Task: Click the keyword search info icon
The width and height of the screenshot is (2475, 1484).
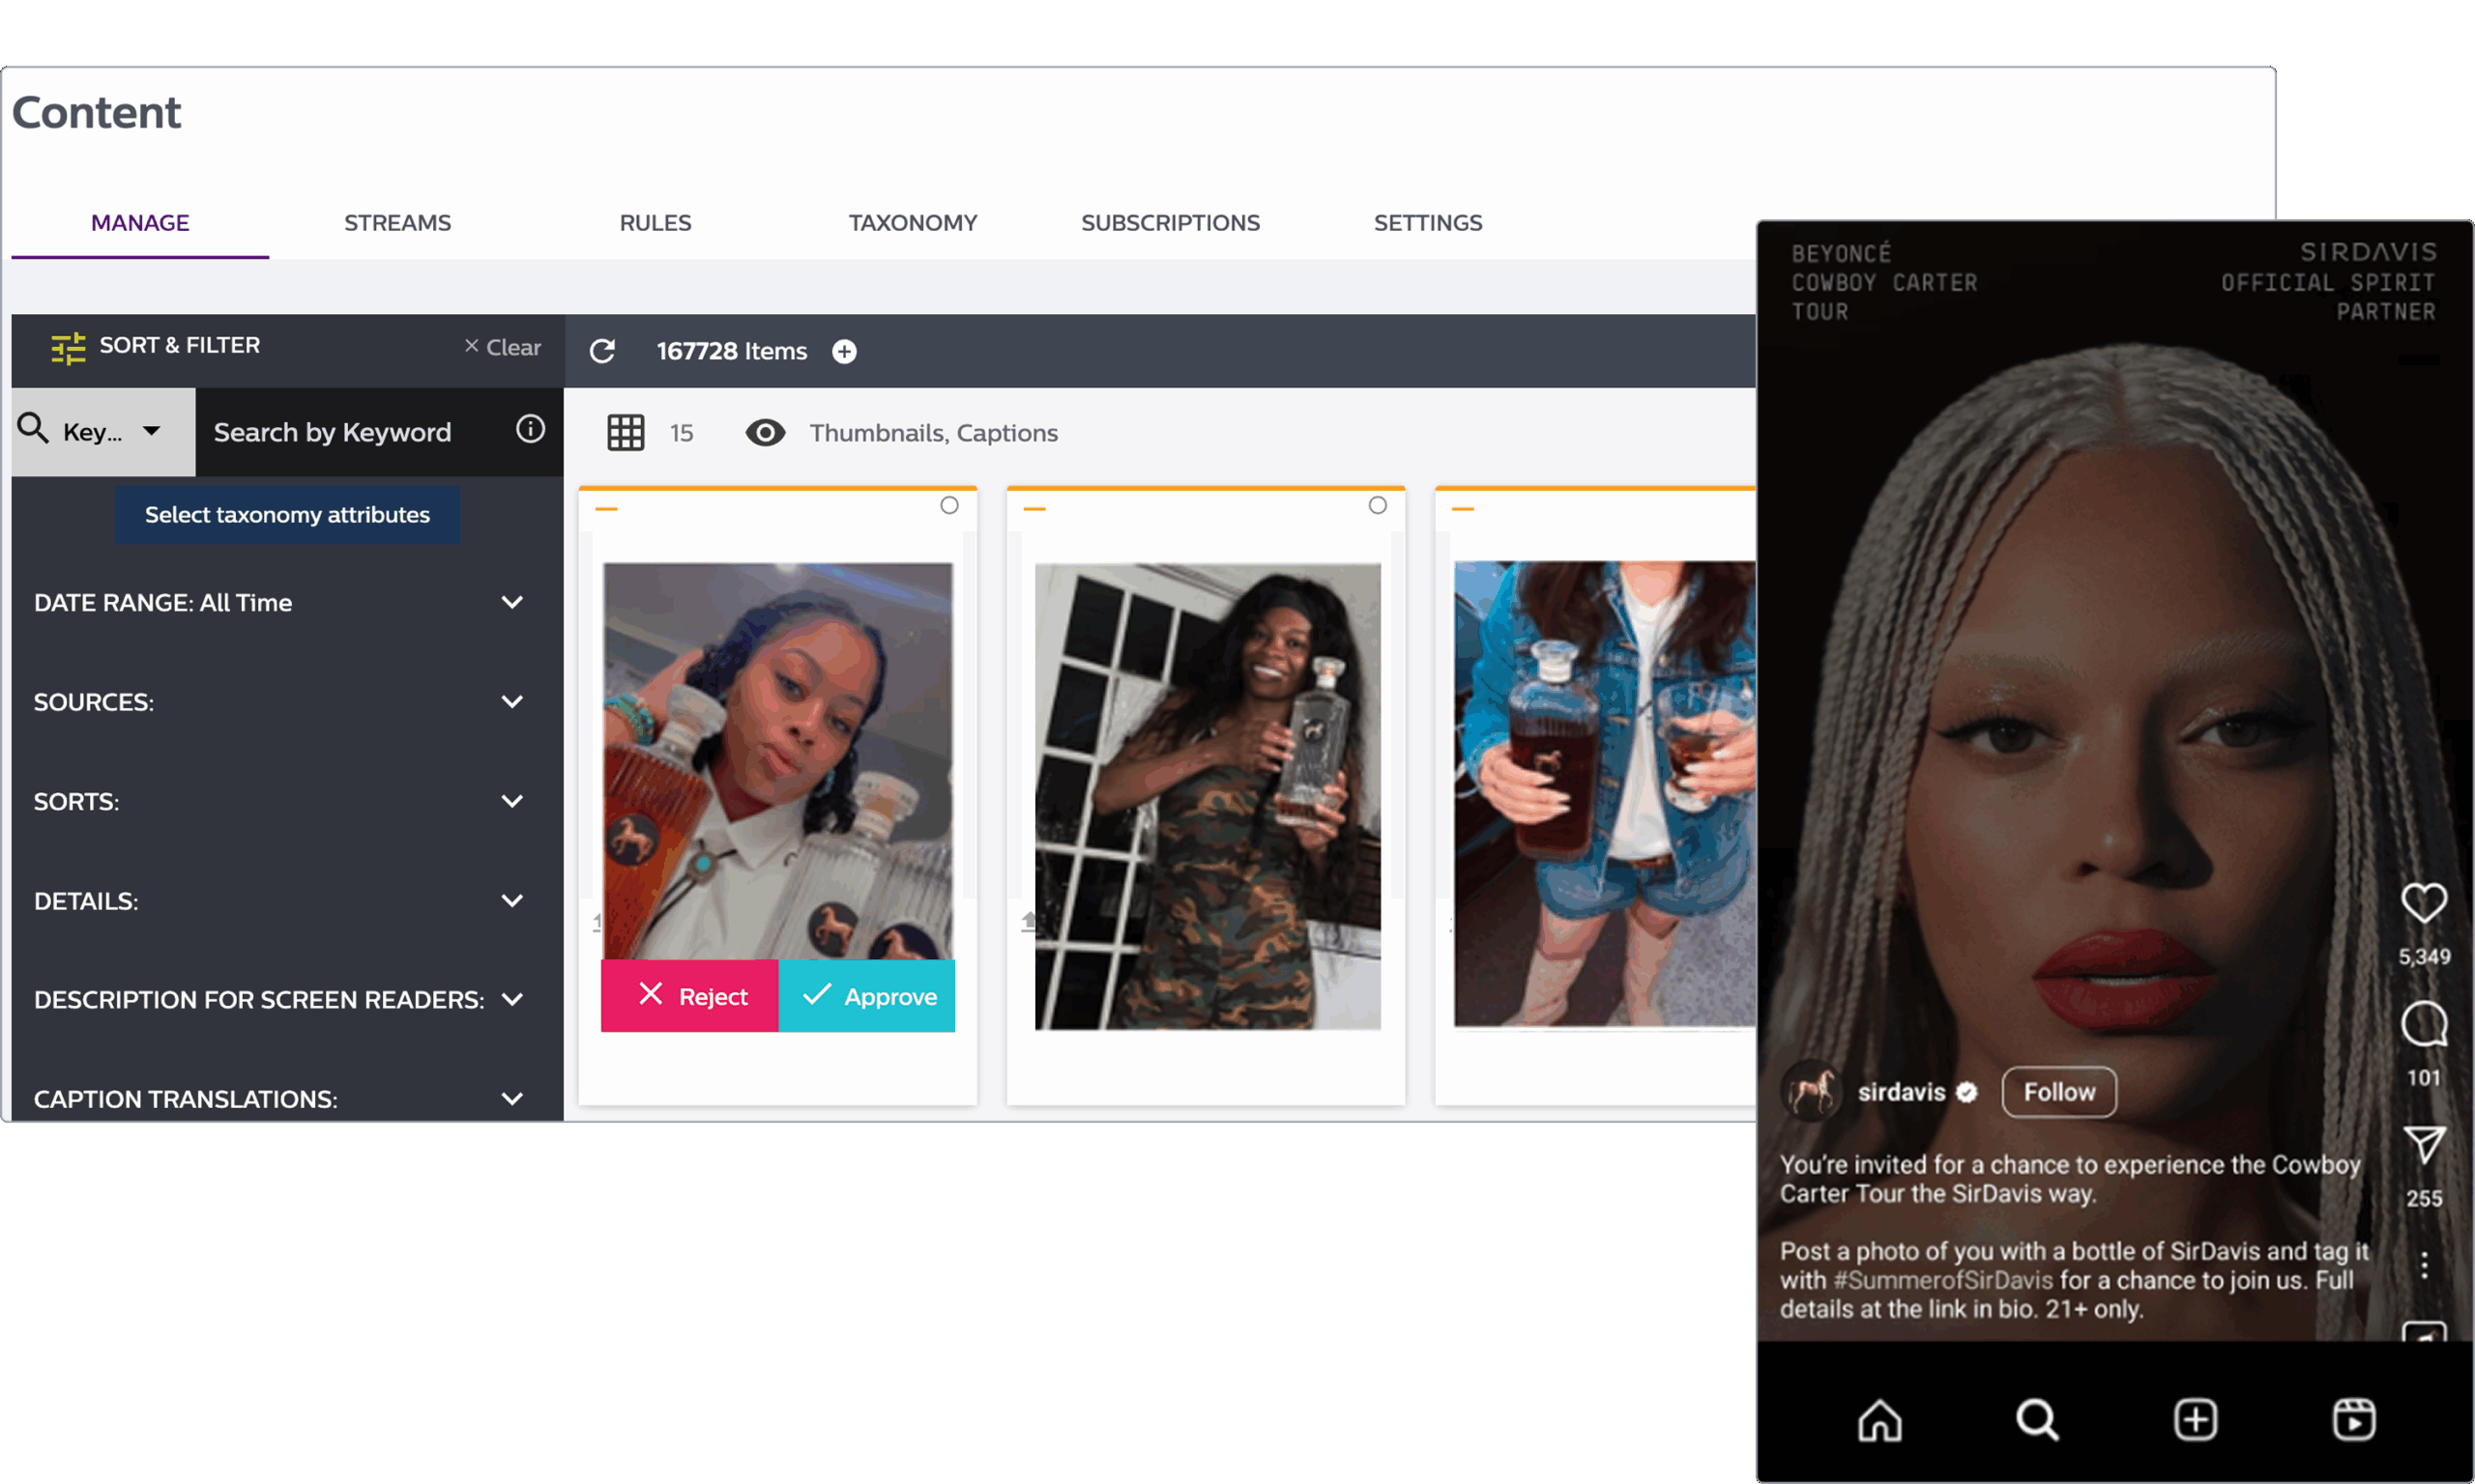Action: coord(530,429)
